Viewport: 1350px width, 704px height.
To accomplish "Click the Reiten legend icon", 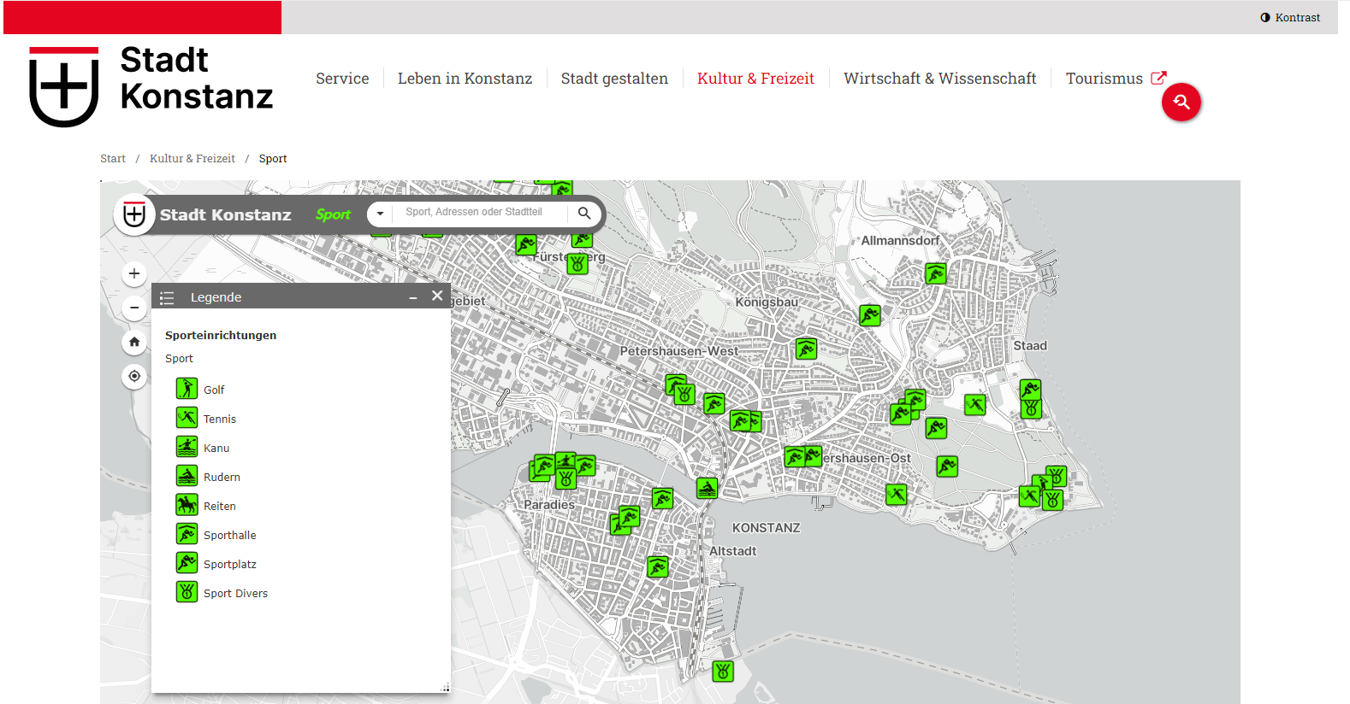I will click(x=187, y=505).
